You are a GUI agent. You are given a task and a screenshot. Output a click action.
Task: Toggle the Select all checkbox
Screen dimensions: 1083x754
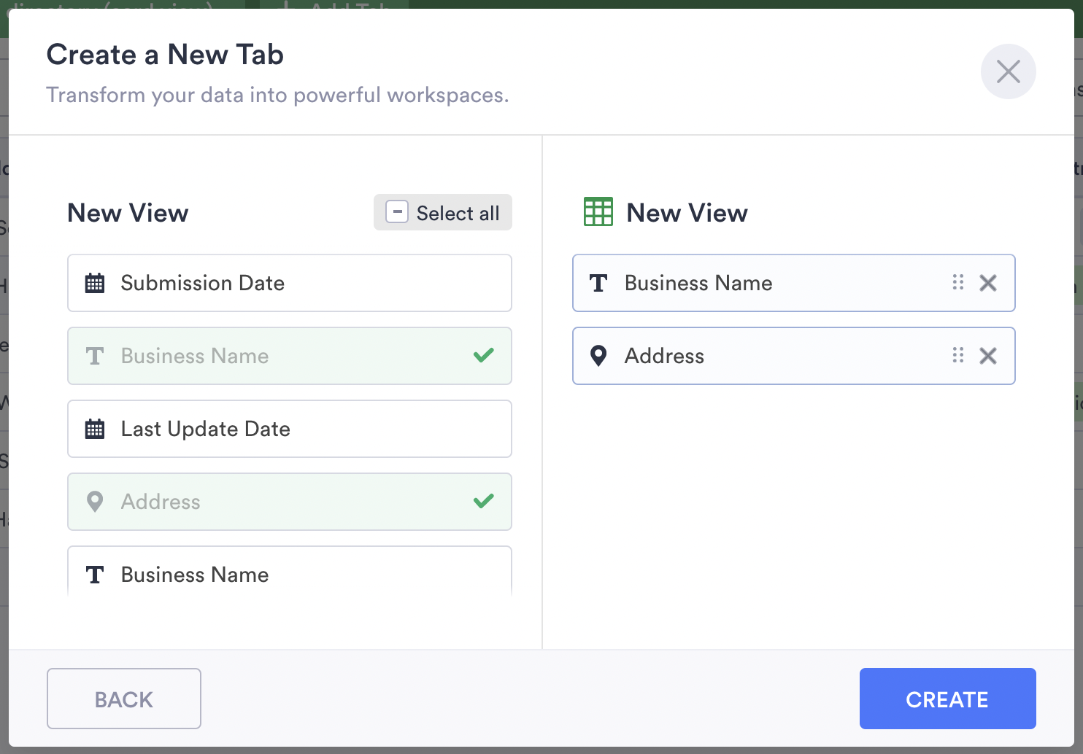[397, 212]
